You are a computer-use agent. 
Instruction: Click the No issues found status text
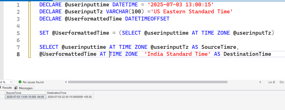click(x=33, y=82)
